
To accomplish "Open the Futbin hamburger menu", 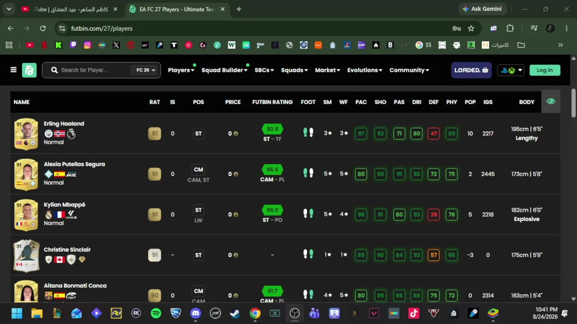I will (x=14, y=70).
